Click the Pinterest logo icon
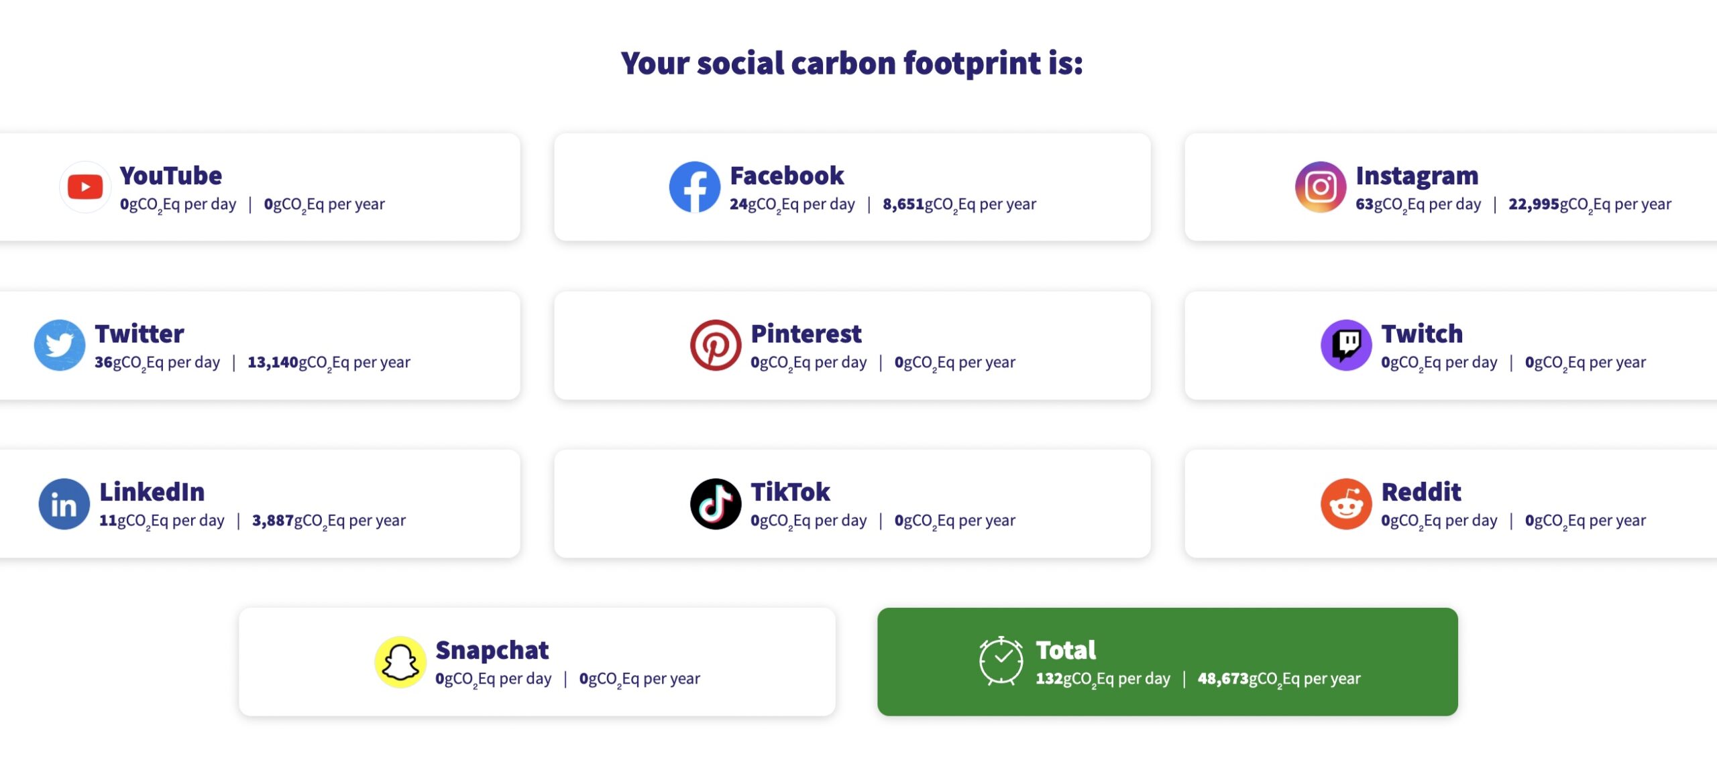Image resolution: width=1717 pixels, height=760 pixels. point(715,345)
